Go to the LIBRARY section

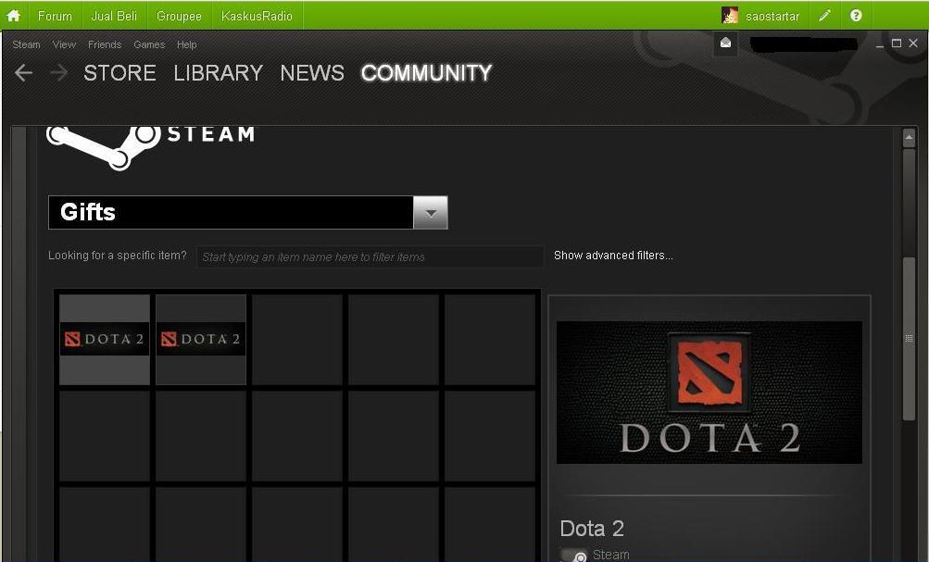pos(218,73)
